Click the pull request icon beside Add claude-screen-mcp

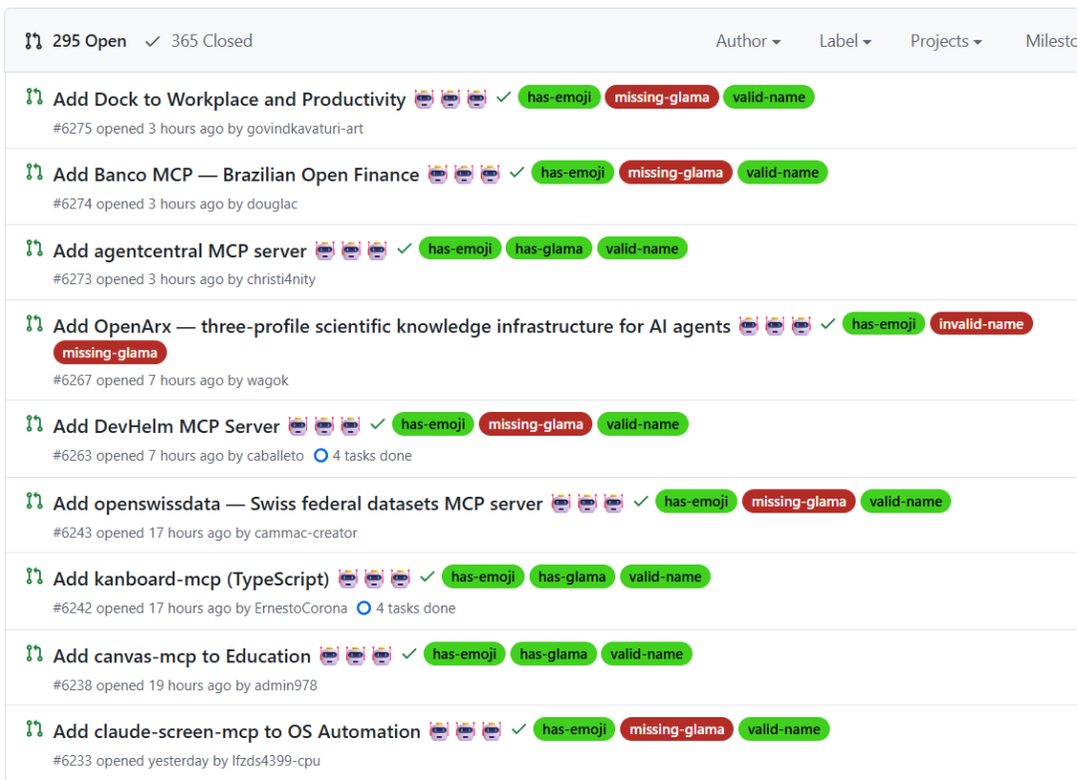coord(34,729)
